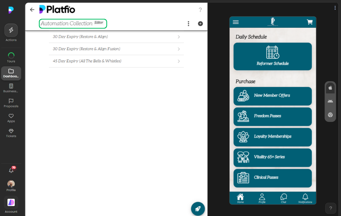
Task: Open hamburger menu in app preview
Action: (x=236, y=22)
